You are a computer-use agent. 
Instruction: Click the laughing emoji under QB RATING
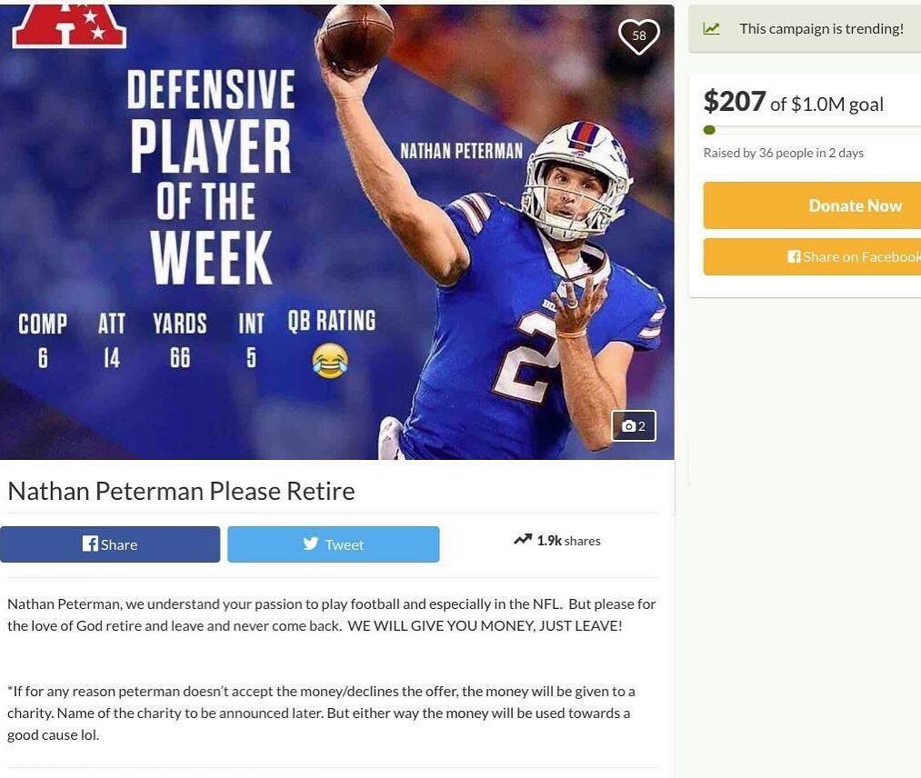(329, 361)
